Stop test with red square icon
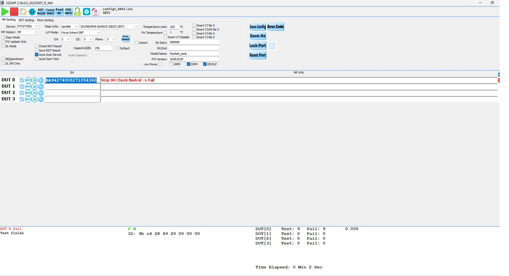509x276 pixels. pyautogui.click(x=14, y=11)
